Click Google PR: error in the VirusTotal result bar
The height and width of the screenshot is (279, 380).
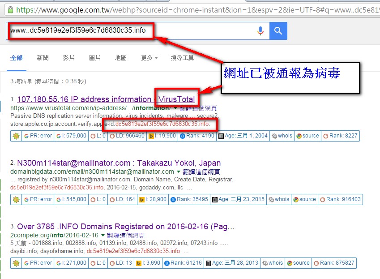tap(38, 136)
